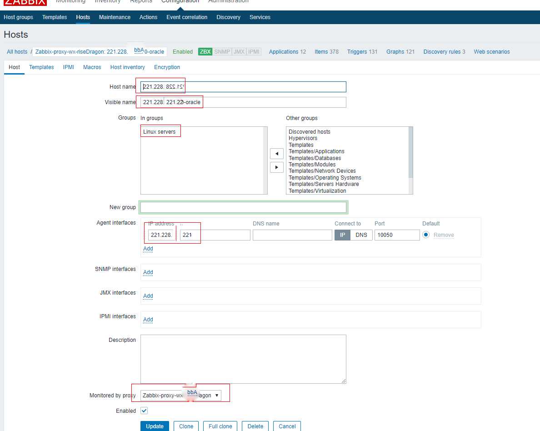Image resolution: width=540 pixels, height=431 pixels.
Task: Add a new SNMP interface
Action: pyautogui.click(x=148, y=272)
